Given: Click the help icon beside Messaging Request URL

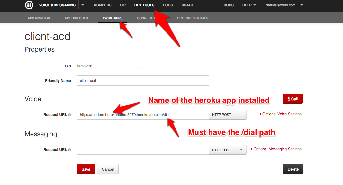Looking at the screenshot, I should pyautogui.click(x=69, y=150).
